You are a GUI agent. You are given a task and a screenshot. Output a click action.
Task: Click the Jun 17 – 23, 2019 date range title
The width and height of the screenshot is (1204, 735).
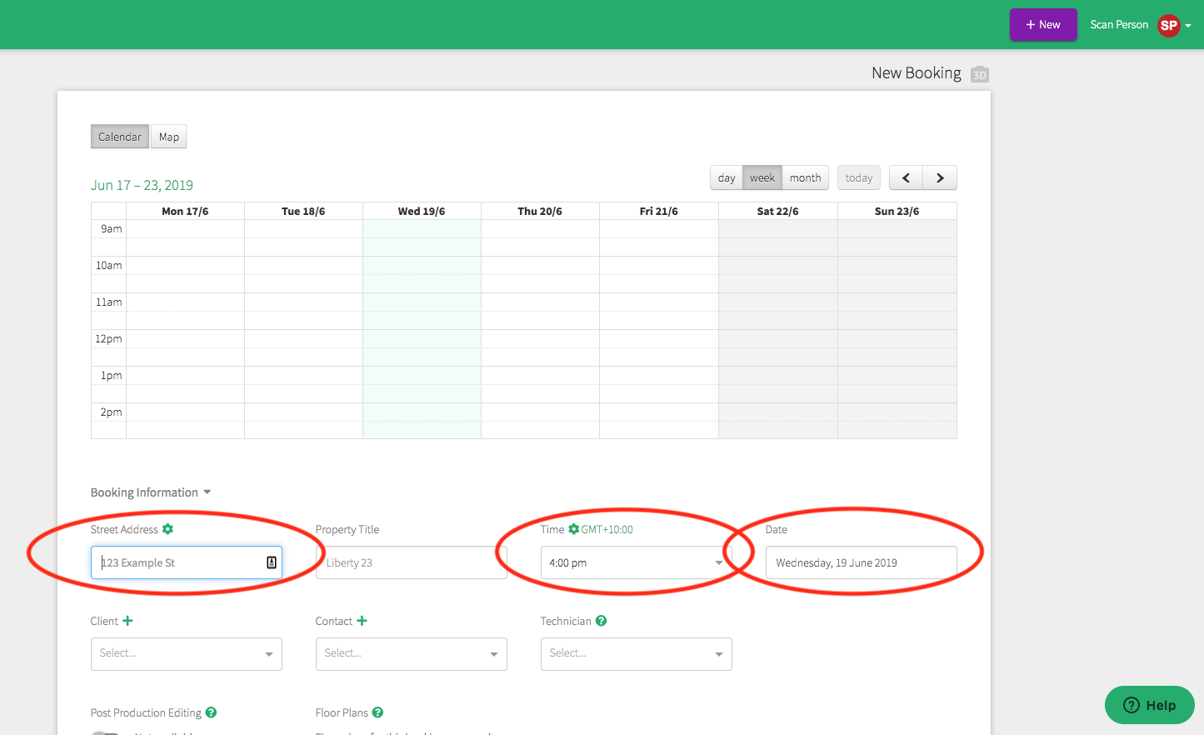click(142, 185)
